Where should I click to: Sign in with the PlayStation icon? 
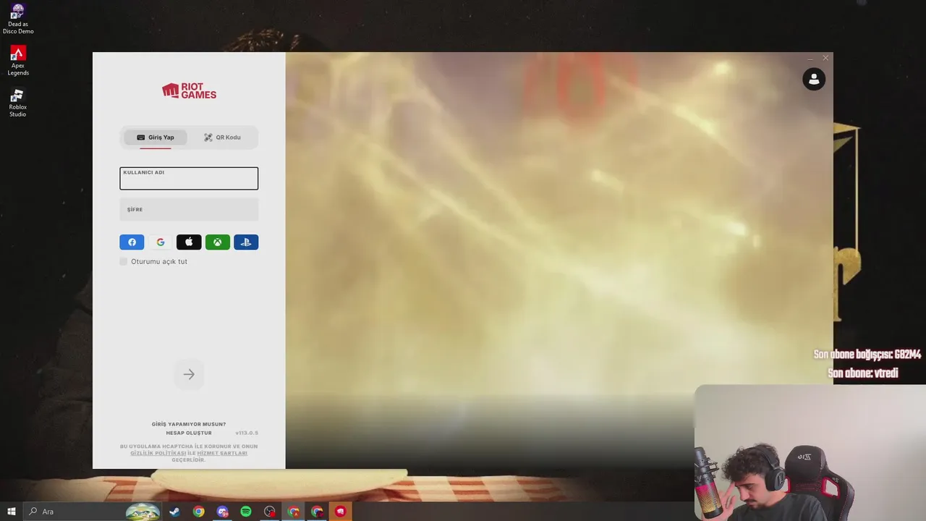[x=246, y=242]
